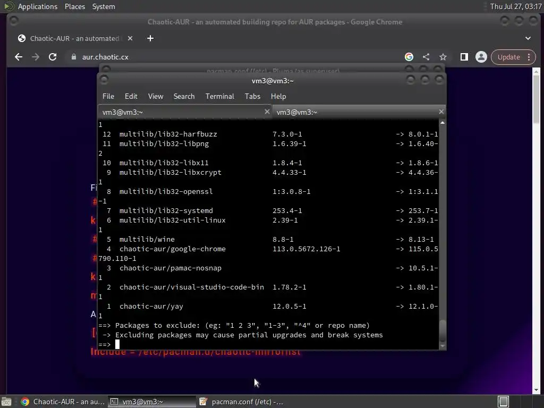Go forward in Chrome browser
544x408 pixels.
(36, 57)
